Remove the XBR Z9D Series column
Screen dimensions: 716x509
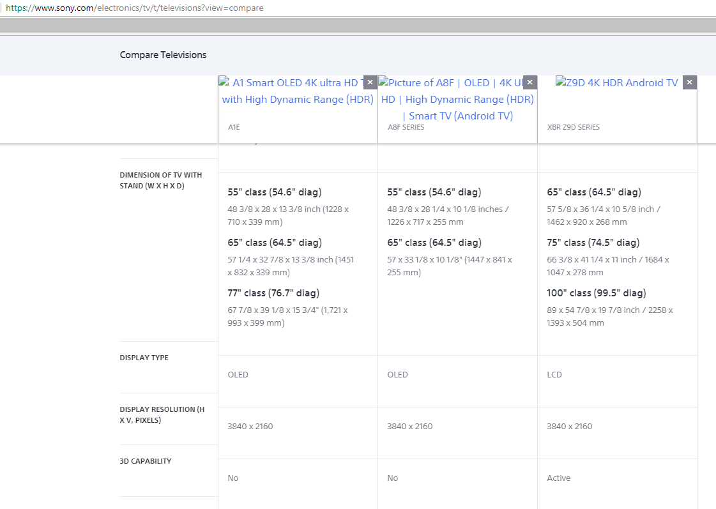[x=689, y=82]
